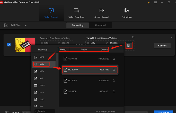Uncheck the video file checkbox
Viewport: 176px width, 113px height.
(x=9, y=45)
